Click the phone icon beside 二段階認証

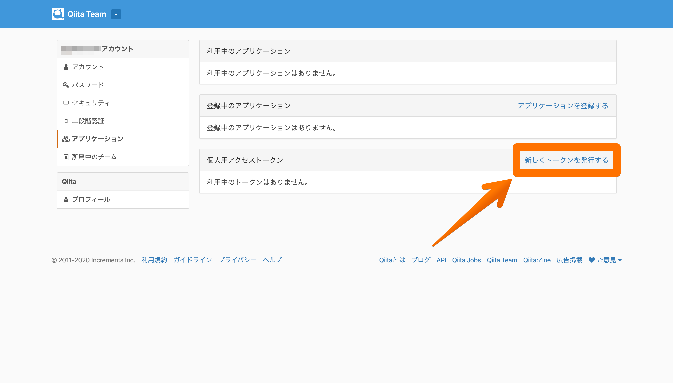pos(66,121)
